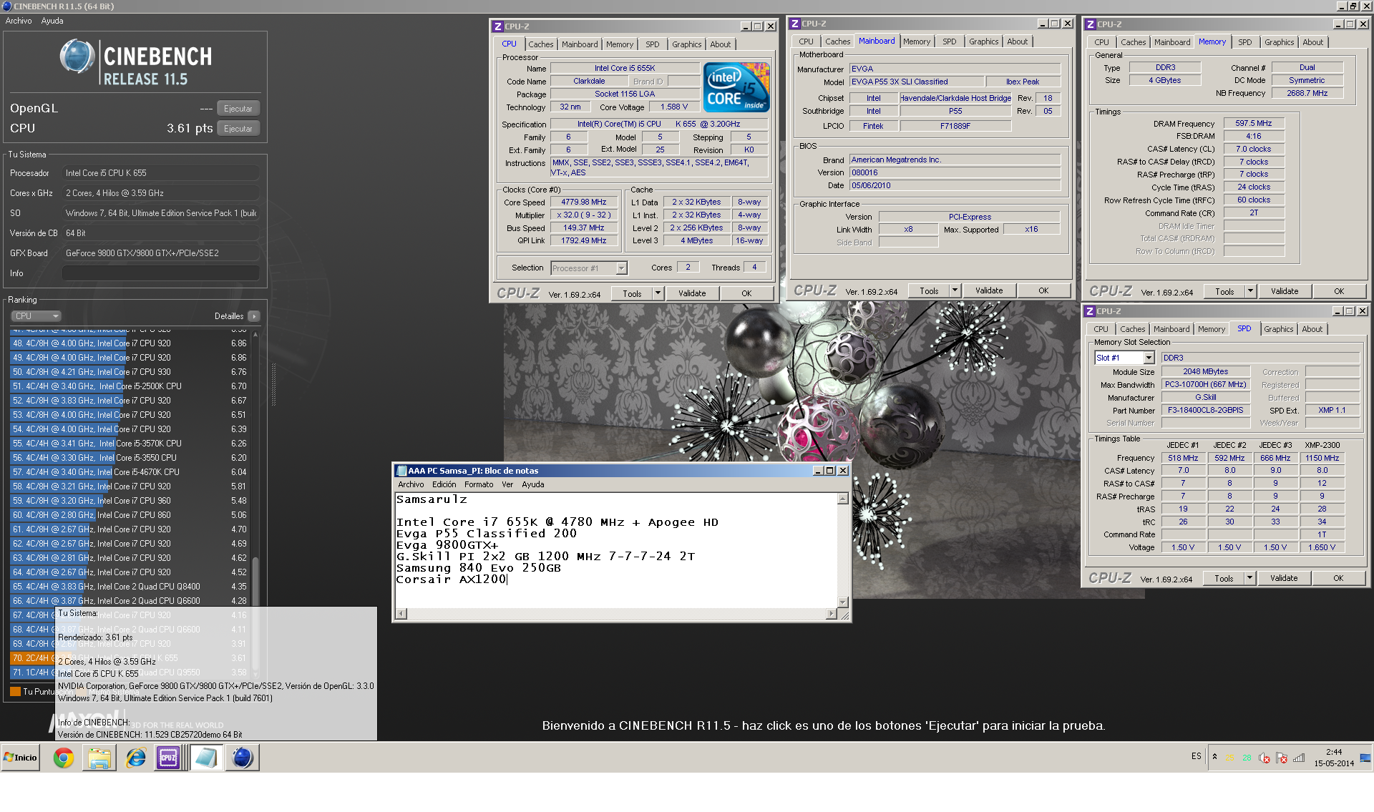Open the Archivo menu in Cinebench
The image size is (1374, 812).
point(19,21)
